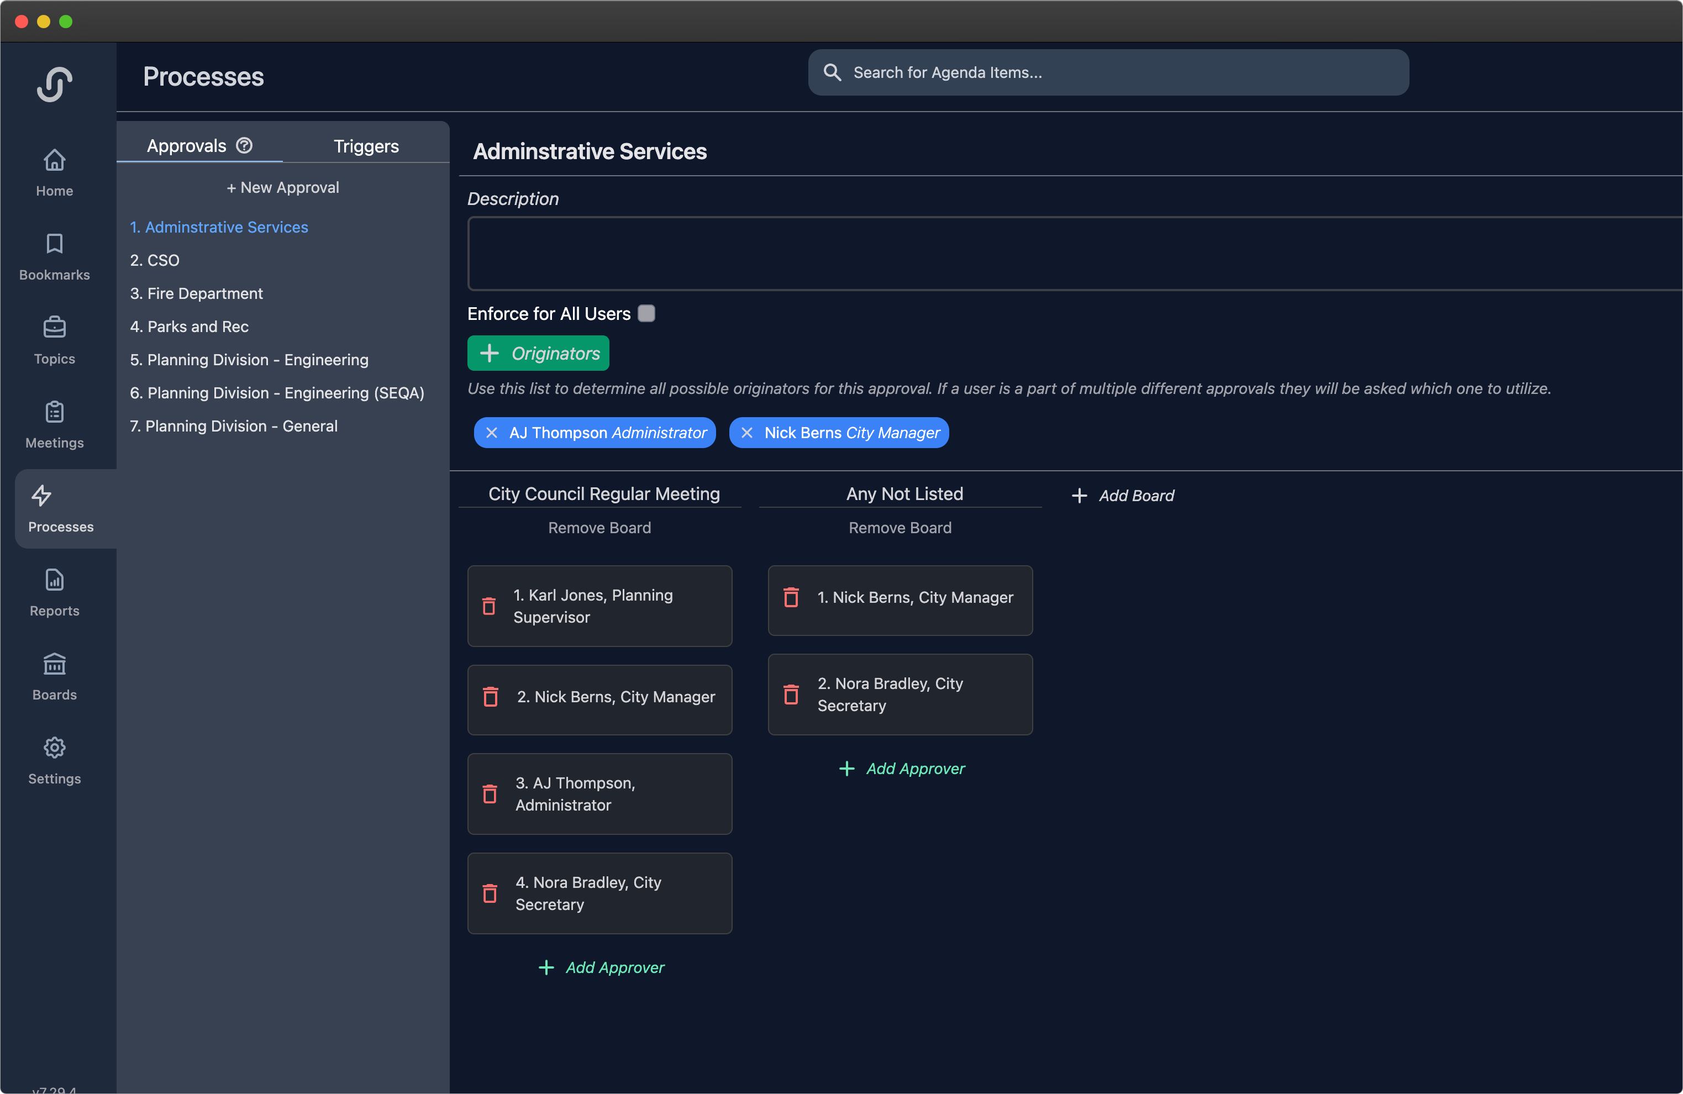Remove Nick Berns City Manager originator chip
This screenshot has height=1094, width=1683.
[x=747, y=433]
